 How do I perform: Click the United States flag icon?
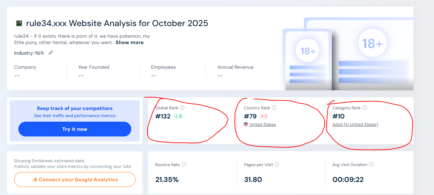click(x=246, y=124)
